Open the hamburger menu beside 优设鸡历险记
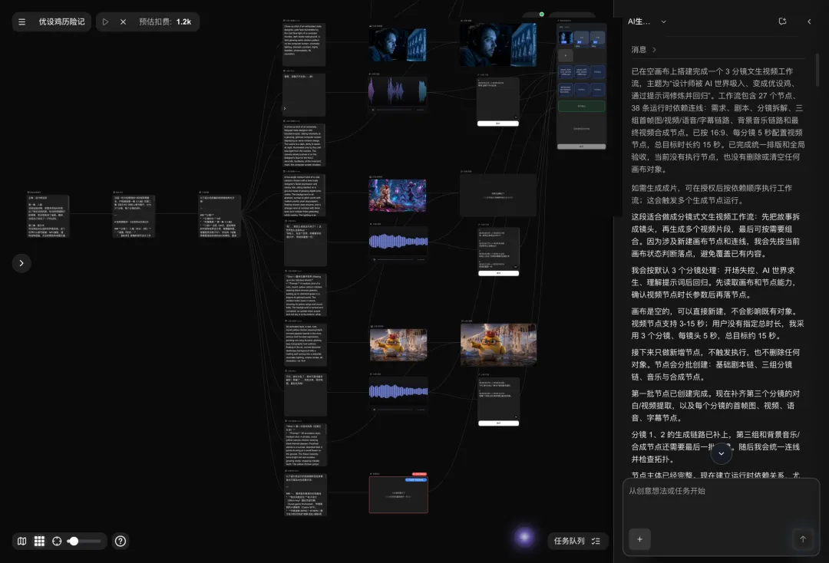Image resolution: width=829 pixels, height=563 pixels. [21, 21]
